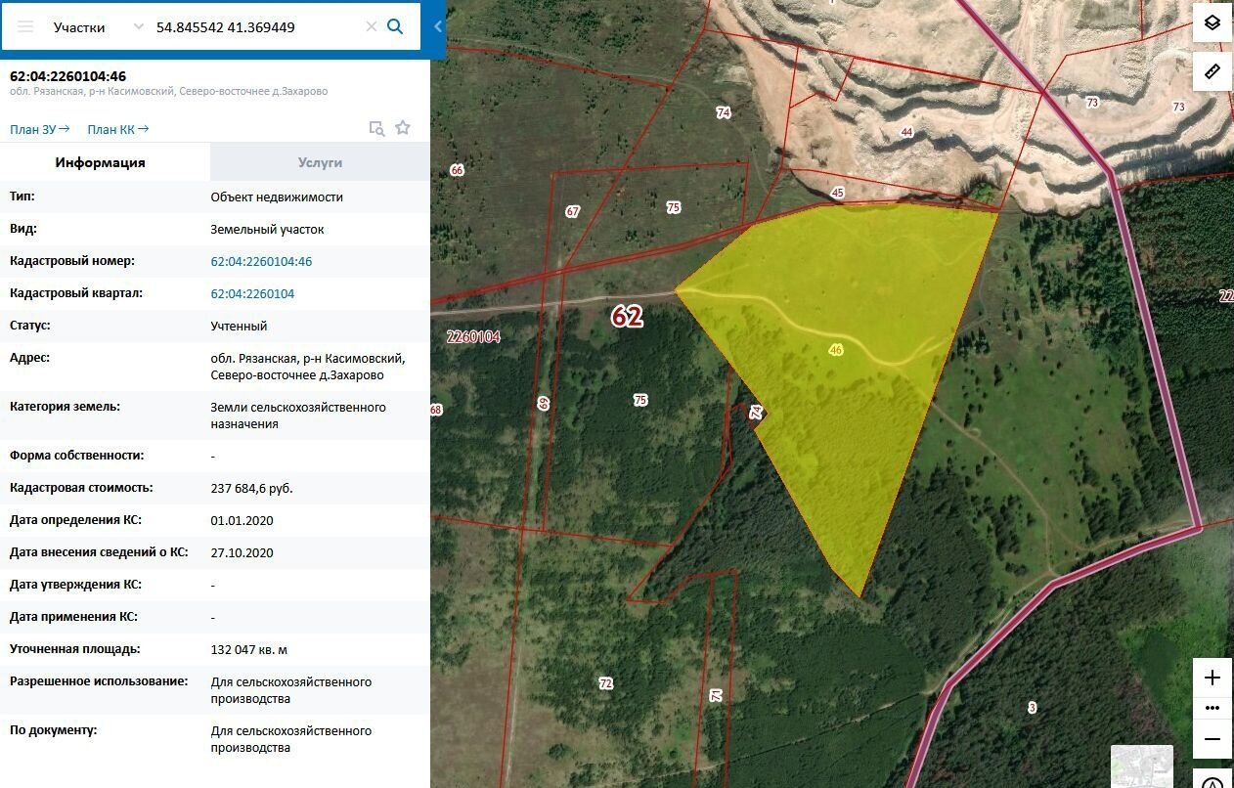Zoom out with the minus button
The height and width of the screenshot is (788, 1234).
click(1212, 739)
